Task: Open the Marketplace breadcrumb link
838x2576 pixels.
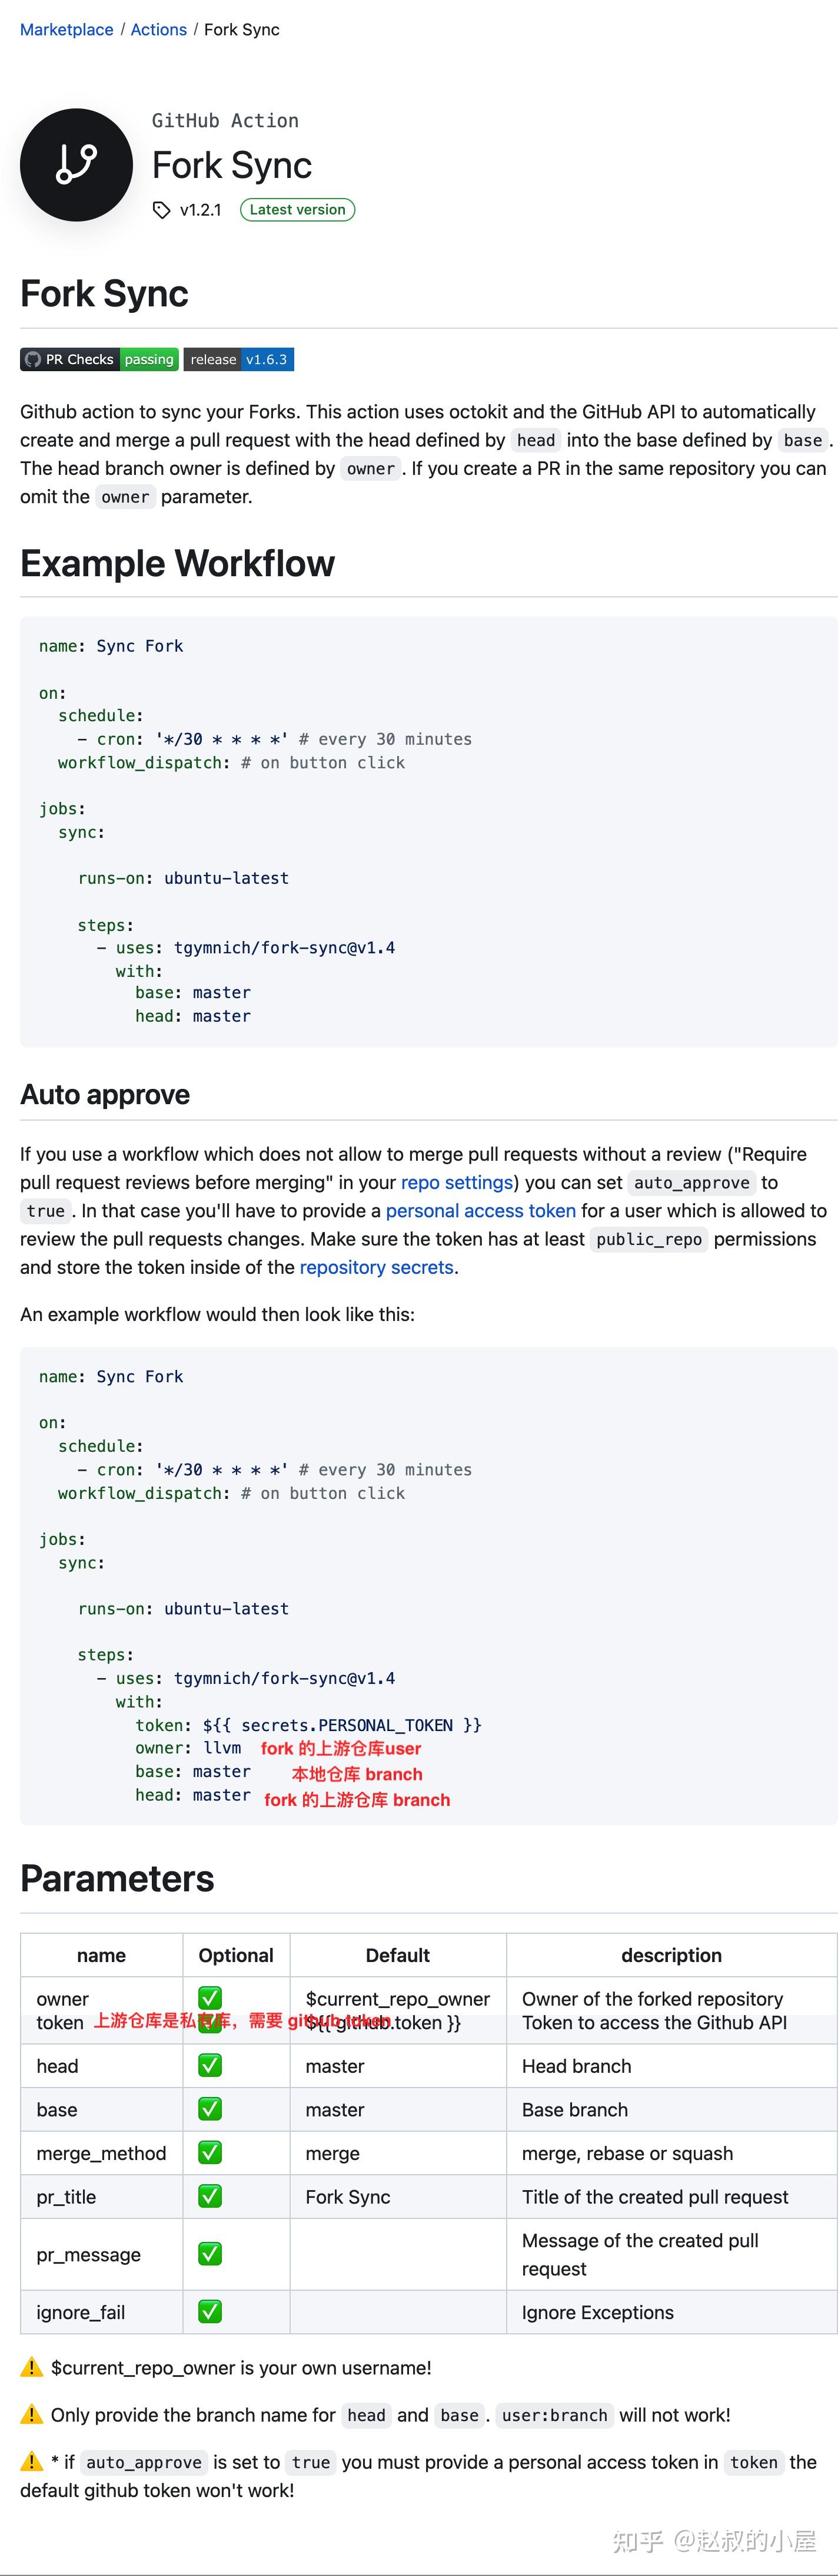Action: point(67,30)
